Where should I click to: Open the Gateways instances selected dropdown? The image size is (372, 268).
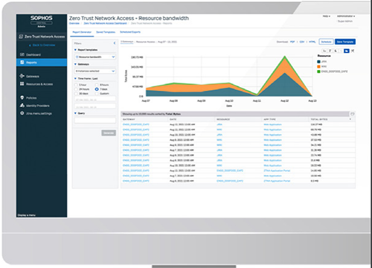click(x=95, y=71)
